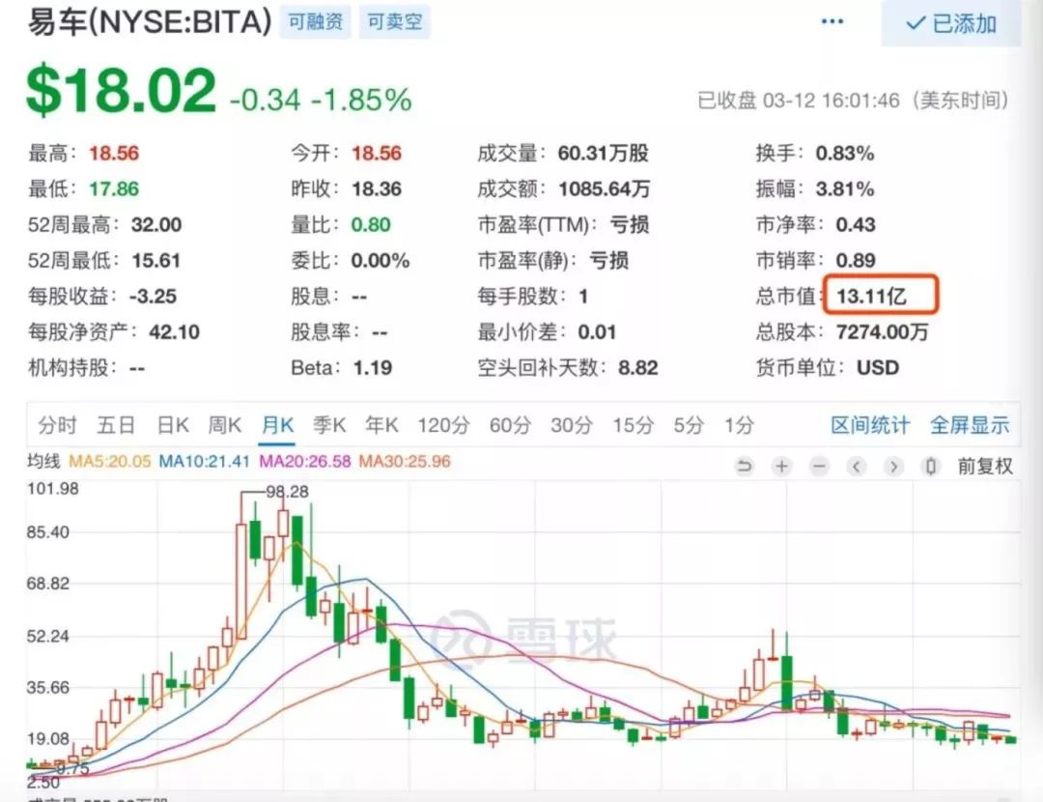This screenshot has width=1043, height=802.
Task: Click 全屏显示 fullscreen link
Action: (x=970, y=424)
